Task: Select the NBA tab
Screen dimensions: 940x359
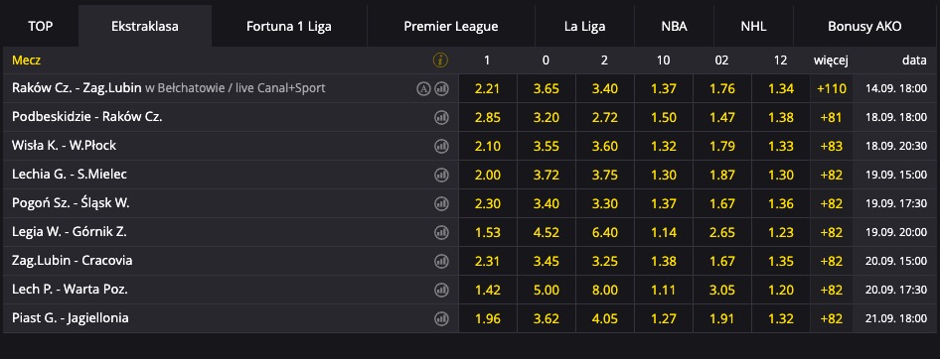Action: tap(675, 27)
